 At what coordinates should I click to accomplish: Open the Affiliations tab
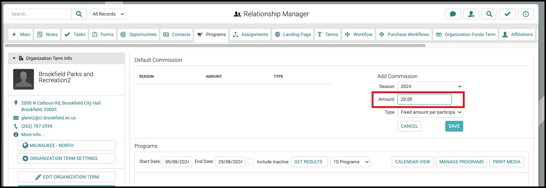click(x=517, y=34)
